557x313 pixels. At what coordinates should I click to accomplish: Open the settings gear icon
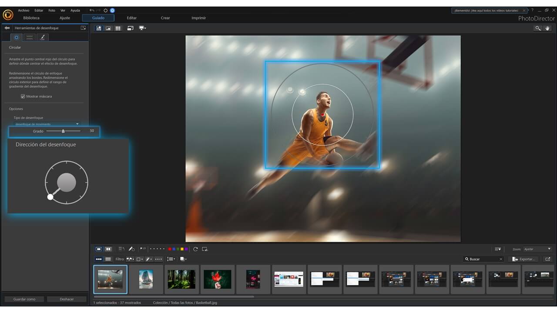coord(105,10)
